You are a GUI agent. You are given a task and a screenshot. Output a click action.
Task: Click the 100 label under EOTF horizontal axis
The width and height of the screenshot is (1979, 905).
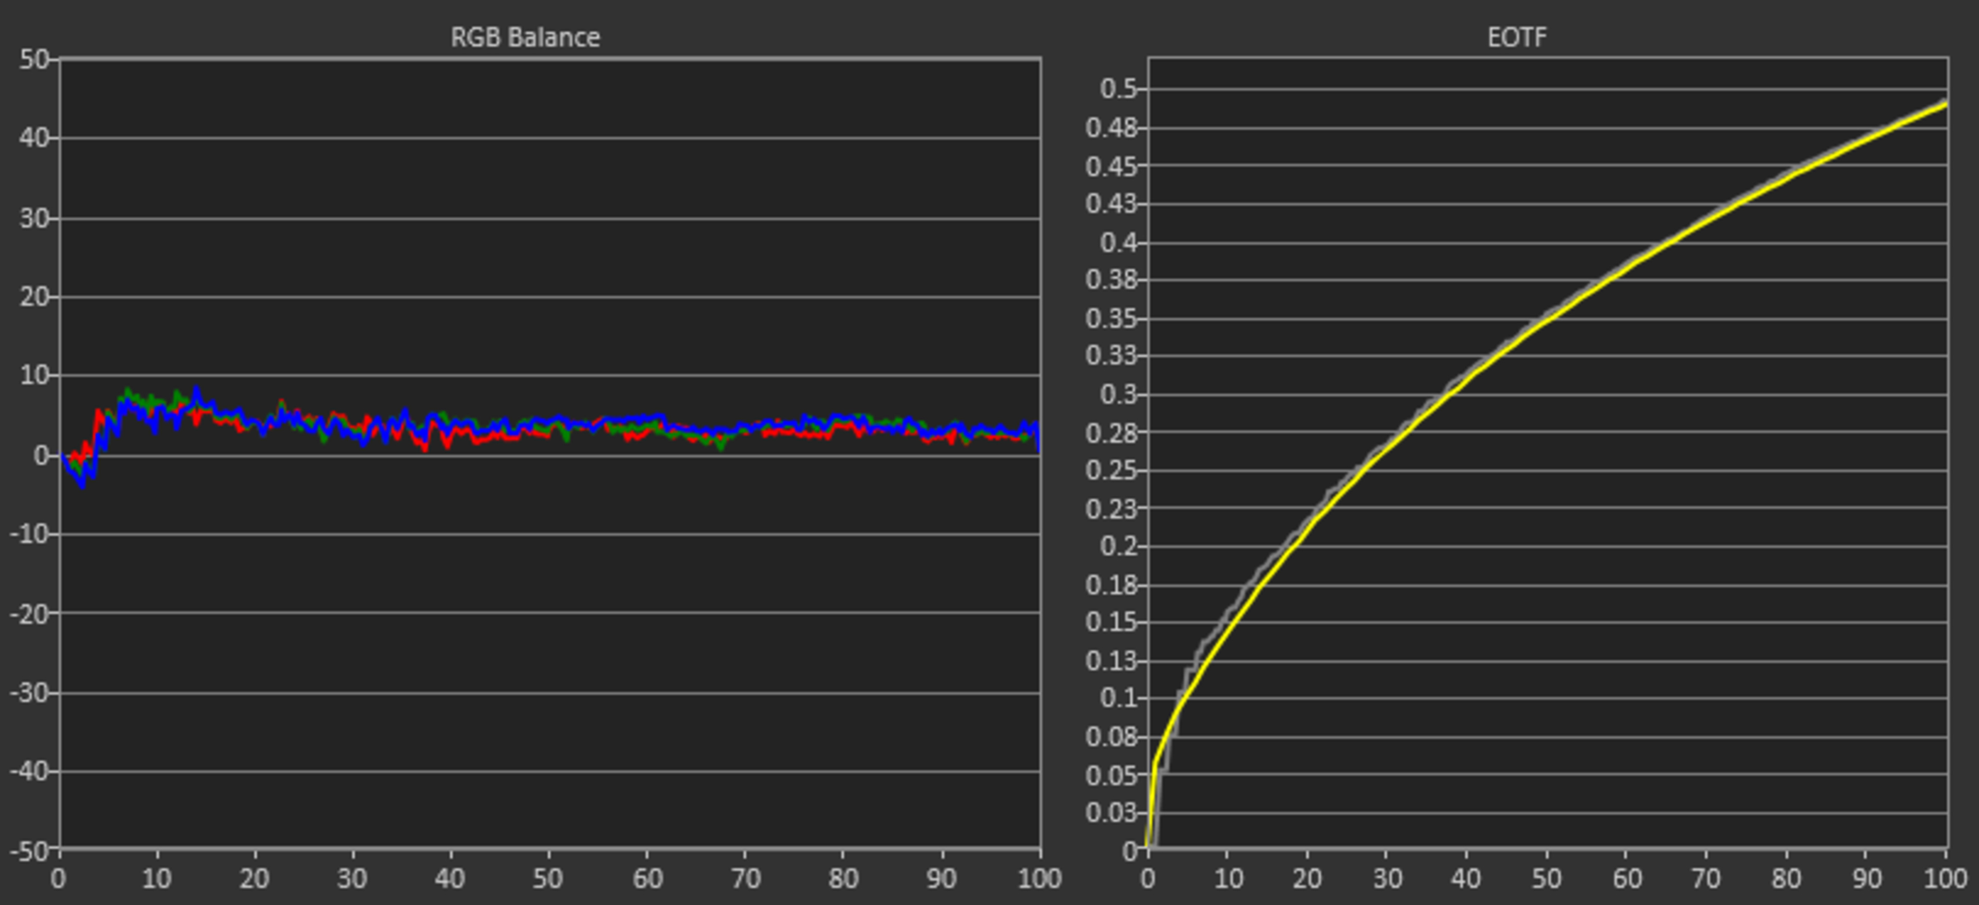coord(1945,879)
